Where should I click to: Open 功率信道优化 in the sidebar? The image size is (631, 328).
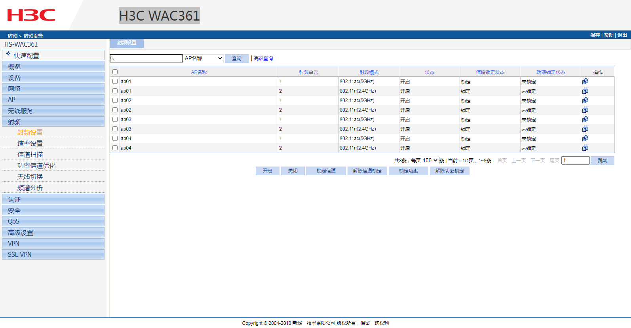tap(36, 166)
